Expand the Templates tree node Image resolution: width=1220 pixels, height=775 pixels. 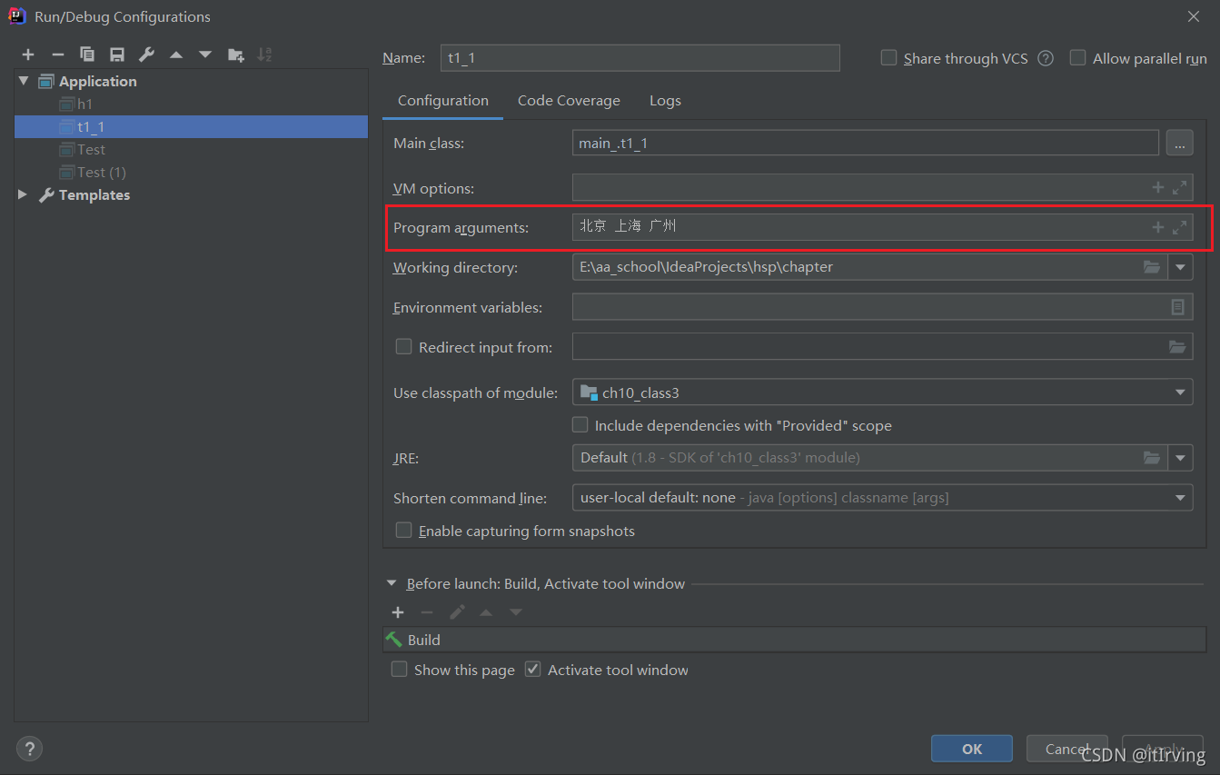(x=23, y=194)
